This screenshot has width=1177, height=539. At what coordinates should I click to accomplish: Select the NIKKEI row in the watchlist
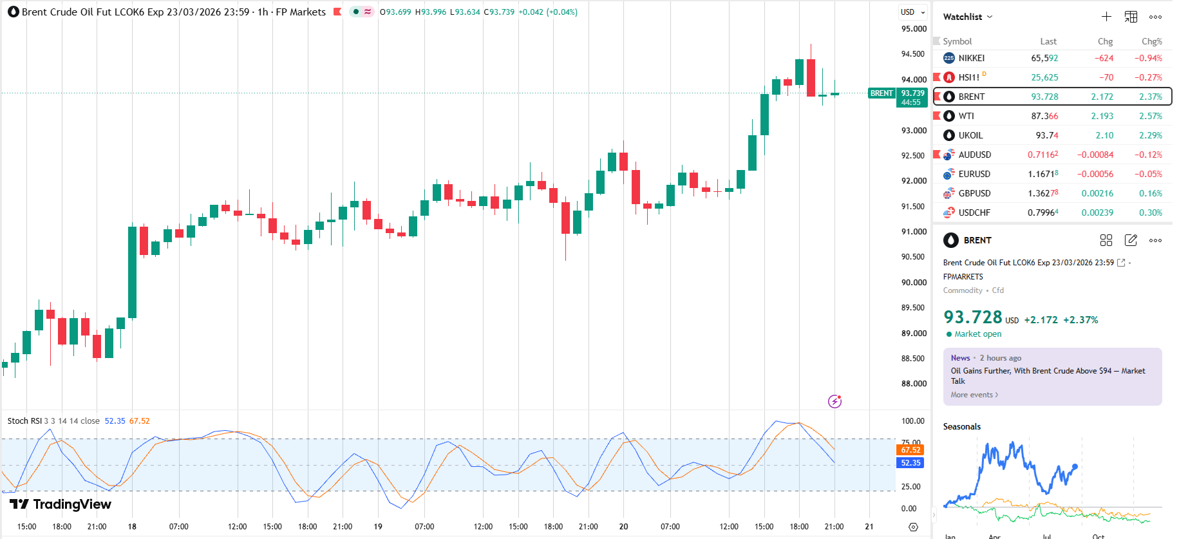1053,58
